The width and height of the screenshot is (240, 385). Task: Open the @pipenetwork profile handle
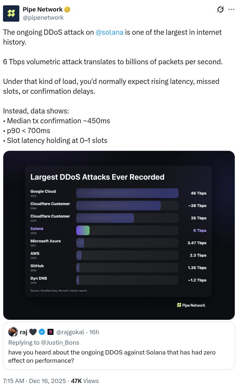click(43, 18)
